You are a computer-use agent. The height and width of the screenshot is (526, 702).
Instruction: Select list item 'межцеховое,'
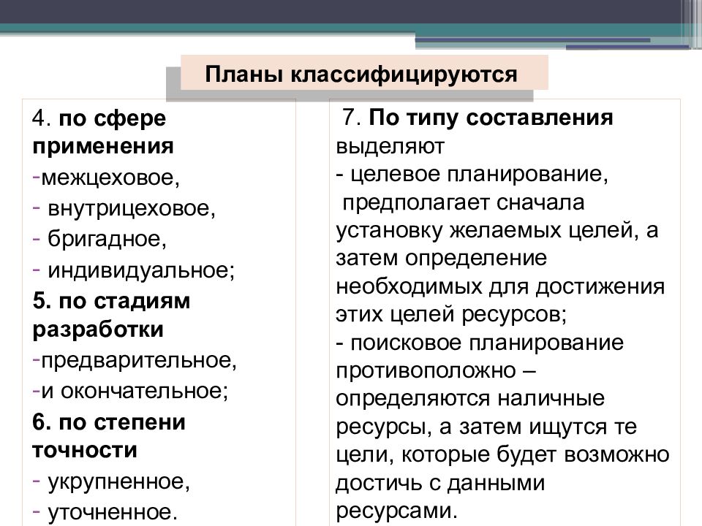click(110, 178)
